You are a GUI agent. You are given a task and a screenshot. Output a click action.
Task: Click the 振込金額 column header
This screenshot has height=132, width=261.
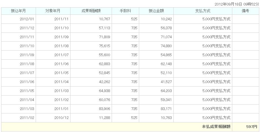click(x=156, y=11)
